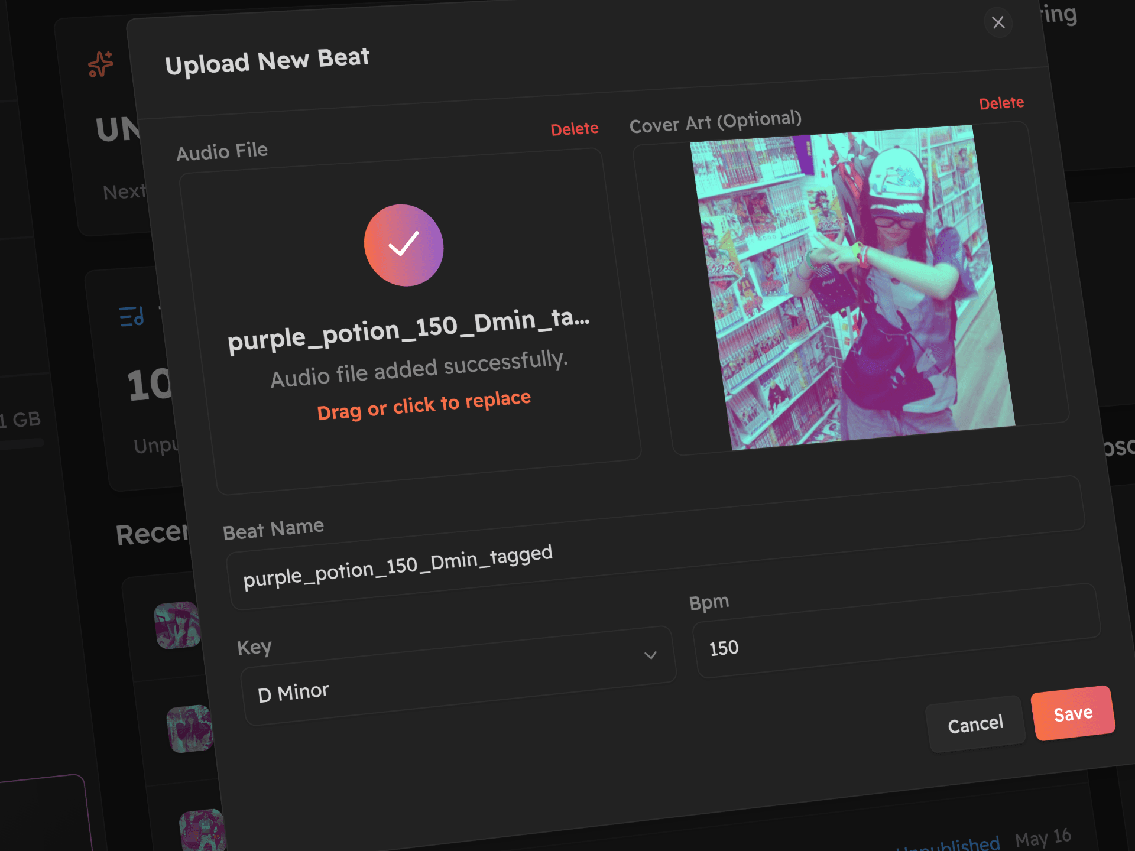The width and height of the screenshot is (1135, 851).
Task: Close the Upload New Beat dialog
Action: (998, 22)
